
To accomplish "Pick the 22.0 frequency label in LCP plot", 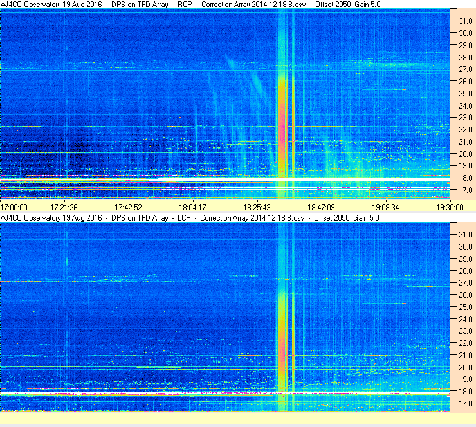I will 466,343.
